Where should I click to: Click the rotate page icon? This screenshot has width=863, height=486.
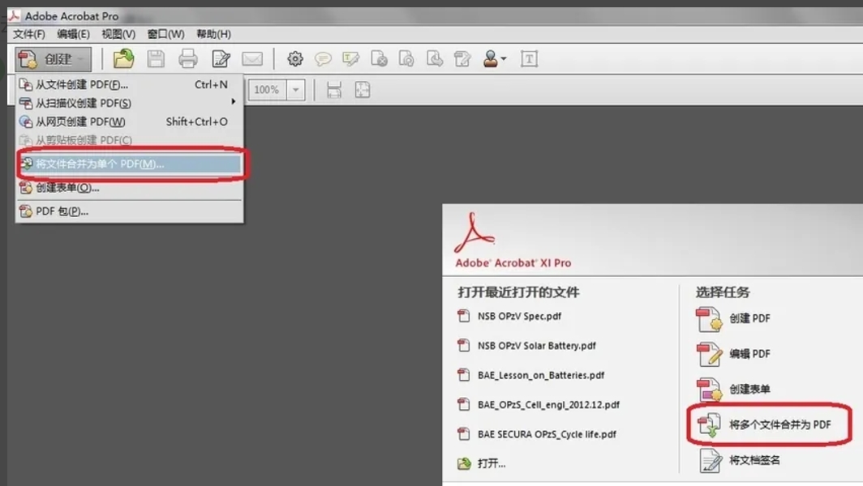click(x=406, y=59)
